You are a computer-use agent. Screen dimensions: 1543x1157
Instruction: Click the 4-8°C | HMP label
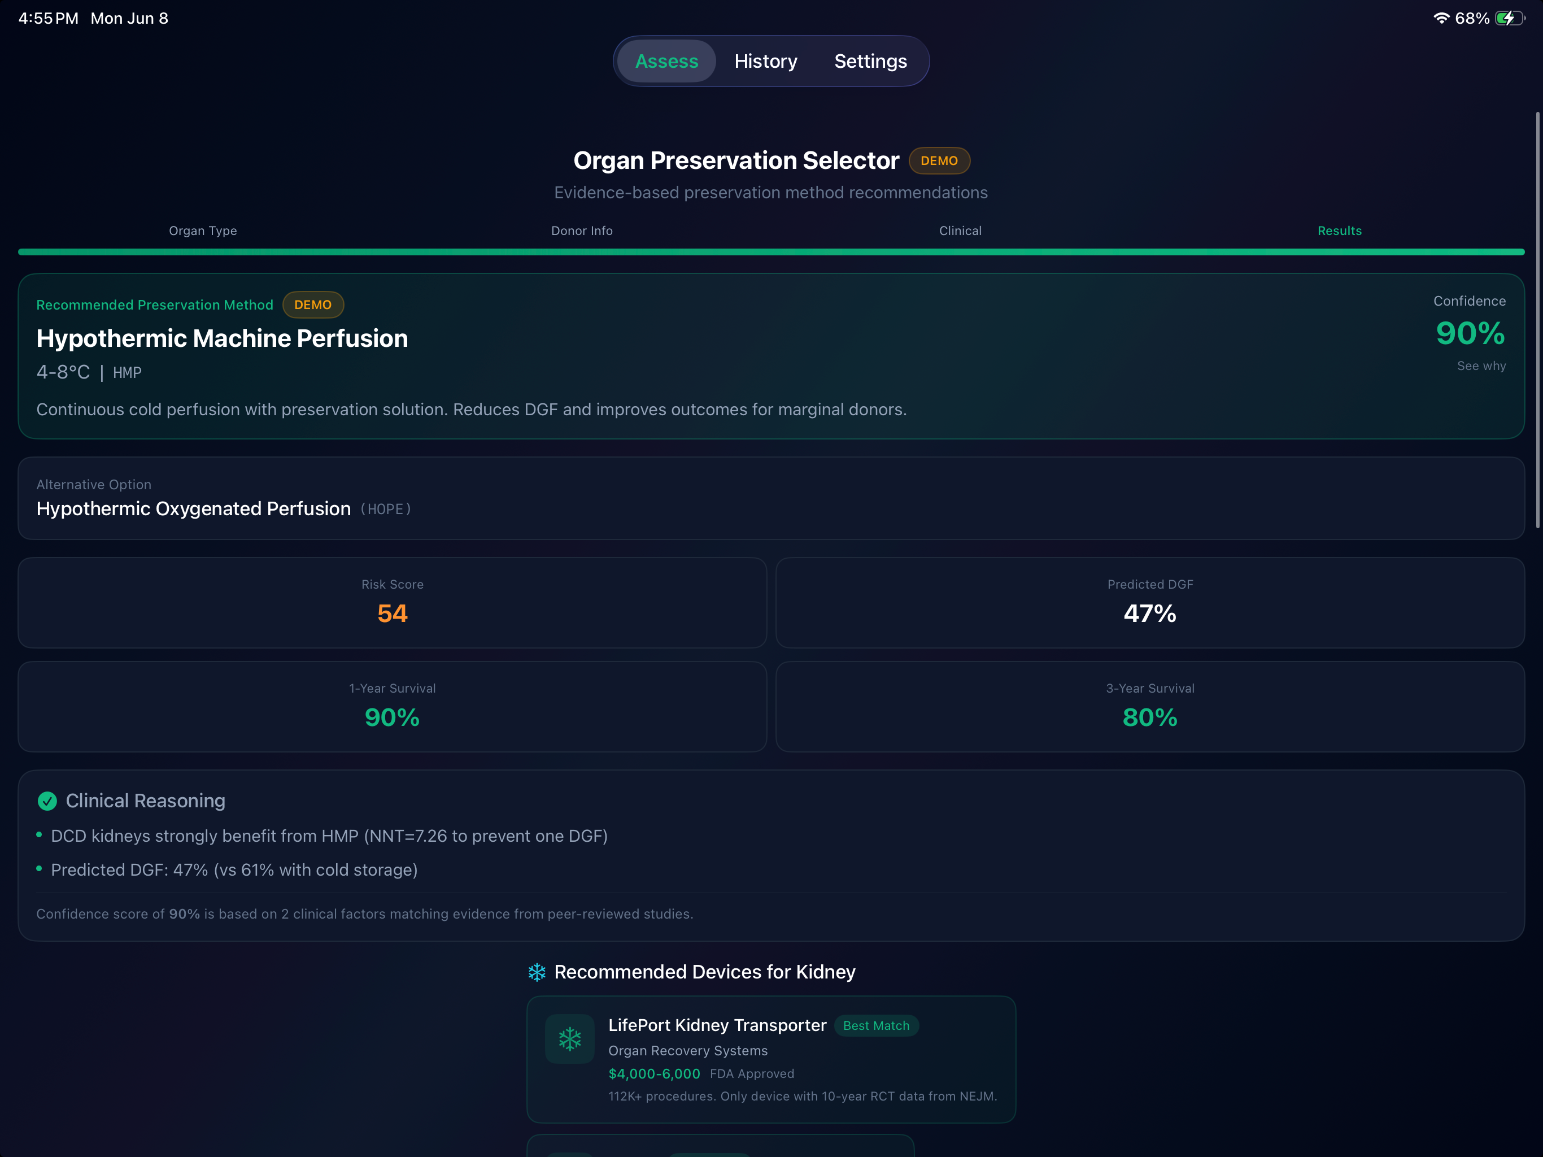89,373
